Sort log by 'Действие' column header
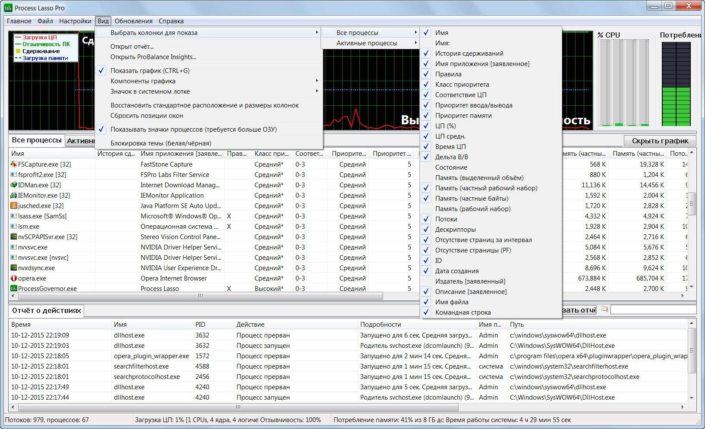705x429 pixels. [x=296, y=324]
